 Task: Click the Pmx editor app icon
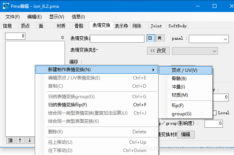tap(6, 6)
